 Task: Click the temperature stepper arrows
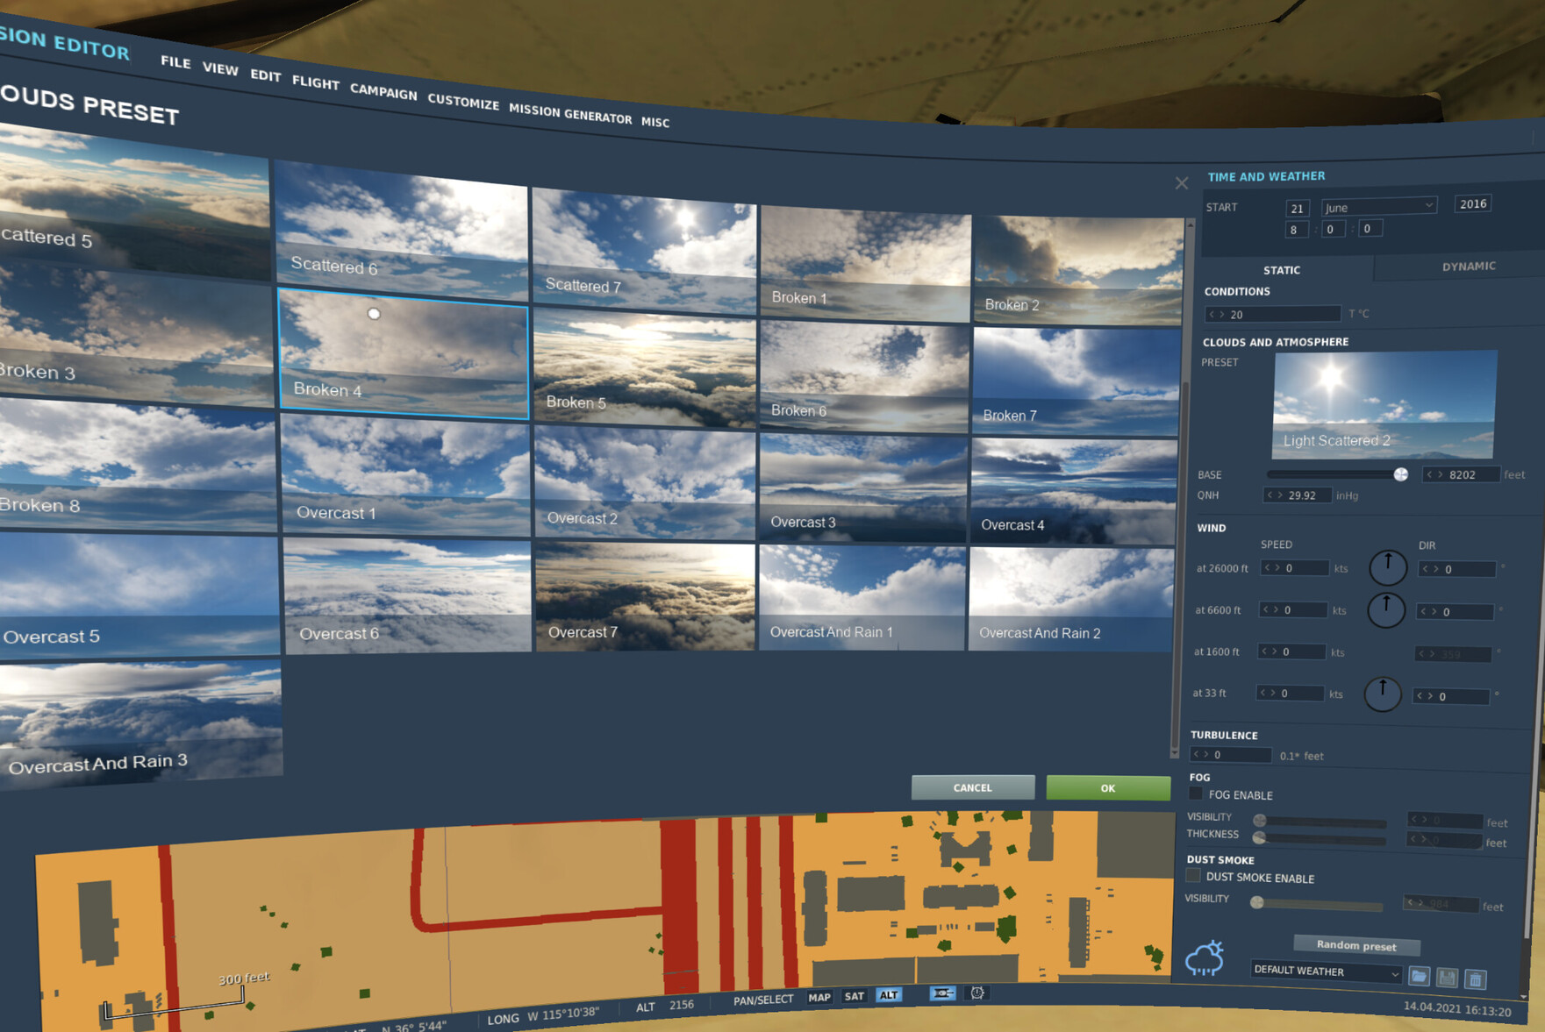1216,314
